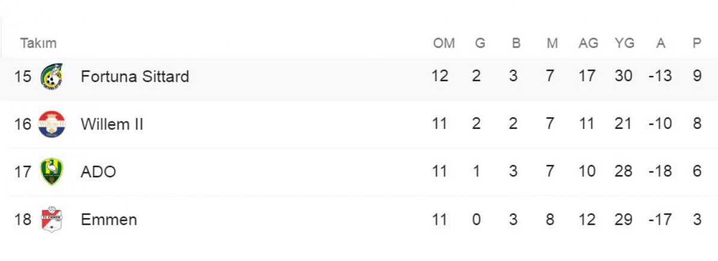Click the M losses column header
The height and width of the screenshot is (261, 718).
coord(552,43)
